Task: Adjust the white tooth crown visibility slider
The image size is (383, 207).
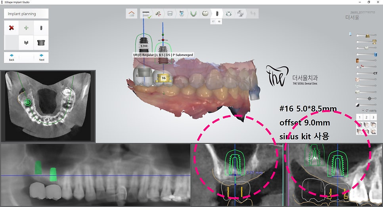Action: [367, 48]
